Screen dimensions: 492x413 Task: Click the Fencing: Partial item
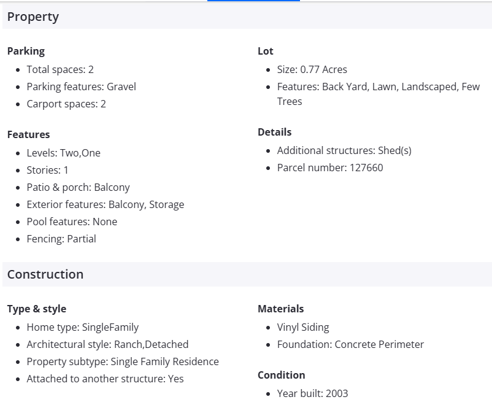pos(61,239)
